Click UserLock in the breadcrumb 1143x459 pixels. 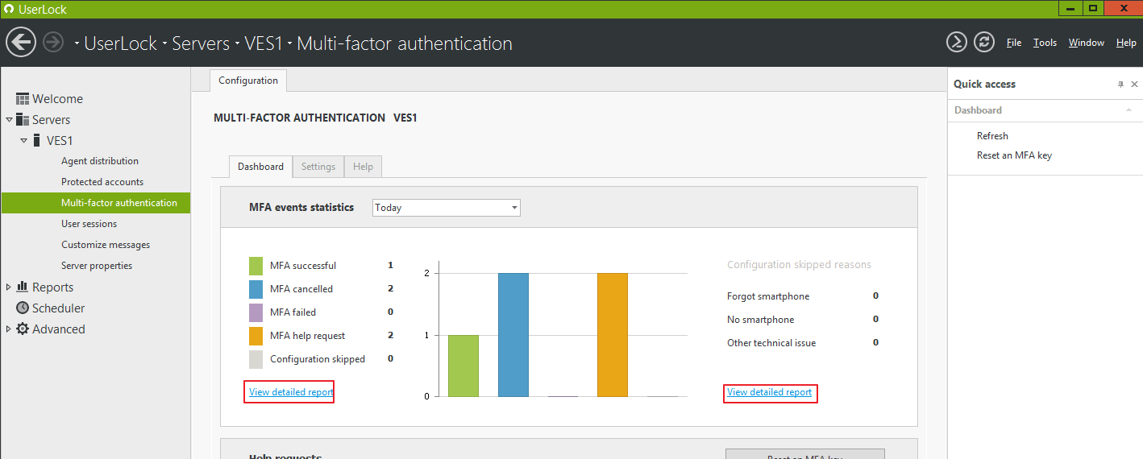121,43
